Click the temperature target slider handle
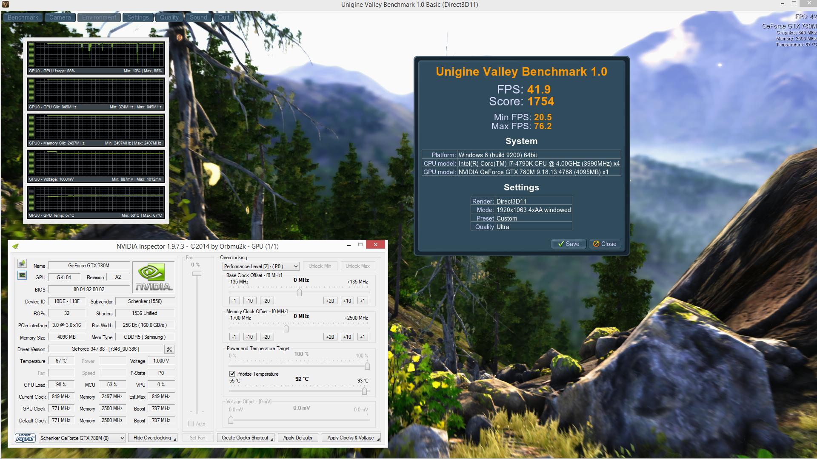Image resolution: width=817 pixels, height=459 pixels. tap(365, 391)
